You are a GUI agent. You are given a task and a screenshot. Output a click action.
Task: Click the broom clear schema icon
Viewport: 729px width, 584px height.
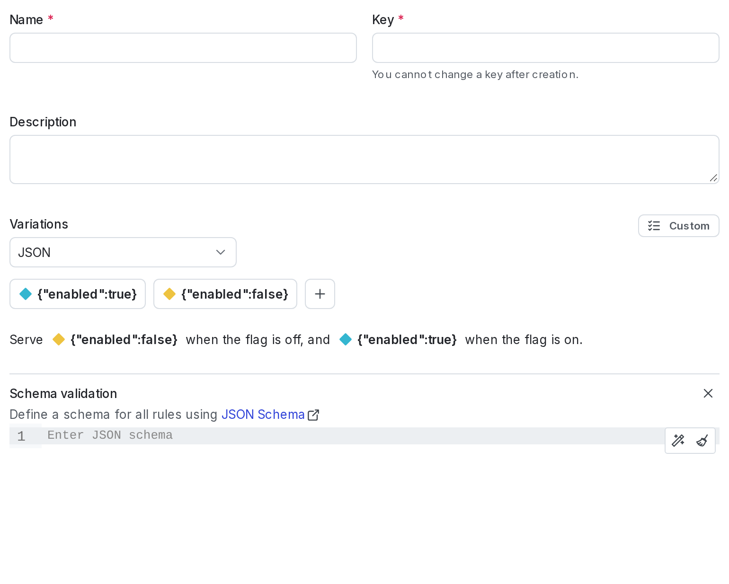pos(702,441)
